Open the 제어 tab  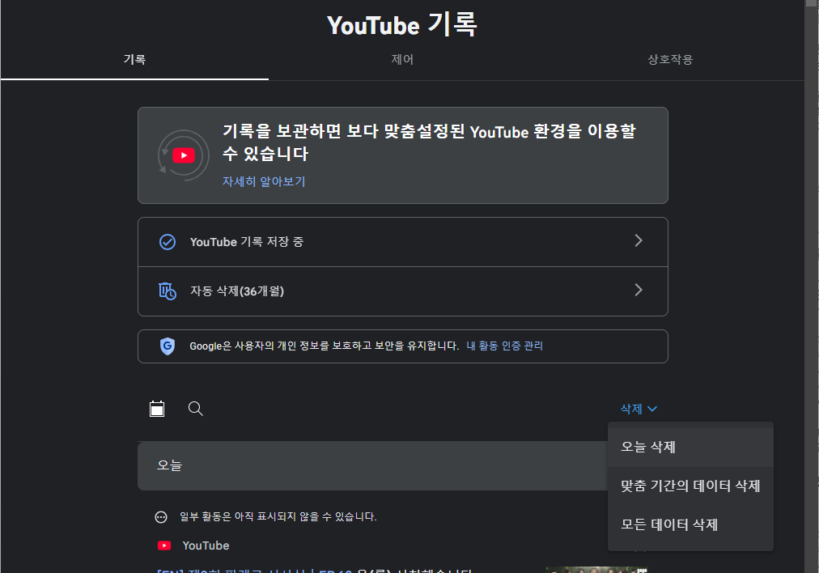click(x=402, y=60)
